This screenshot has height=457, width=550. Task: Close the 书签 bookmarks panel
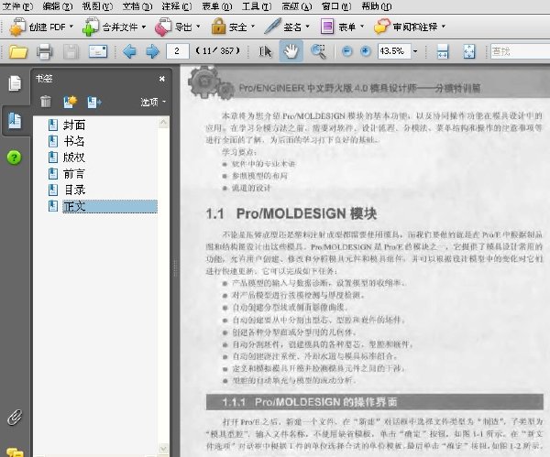pos(161,79)
